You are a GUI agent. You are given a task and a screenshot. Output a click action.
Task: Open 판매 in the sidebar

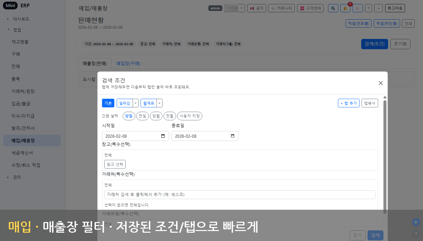[x=32, y=66]
